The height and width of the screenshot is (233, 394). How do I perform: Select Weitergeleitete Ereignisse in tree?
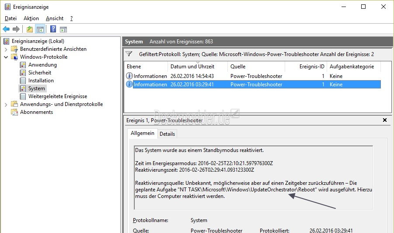click(58, 96)
